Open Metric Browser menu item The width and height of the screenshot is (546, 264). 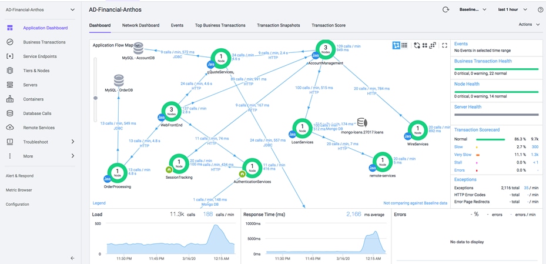tap(19, 190)
